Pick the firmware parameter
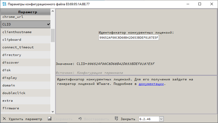This screenshot has width=218, height=123. click(x=11, y=108)
